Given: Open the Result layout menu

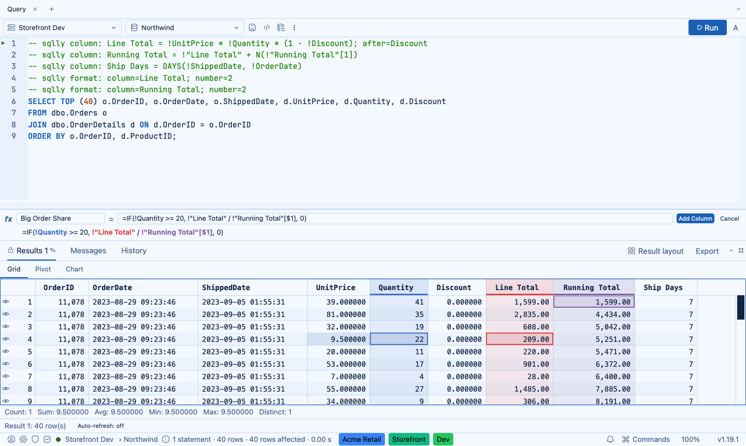Looking at the screenshot, I should [655, 251].
